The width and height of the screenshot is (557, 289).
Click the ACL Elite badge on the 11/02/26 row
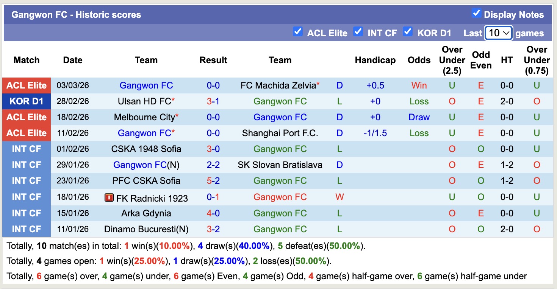point(26,133)
